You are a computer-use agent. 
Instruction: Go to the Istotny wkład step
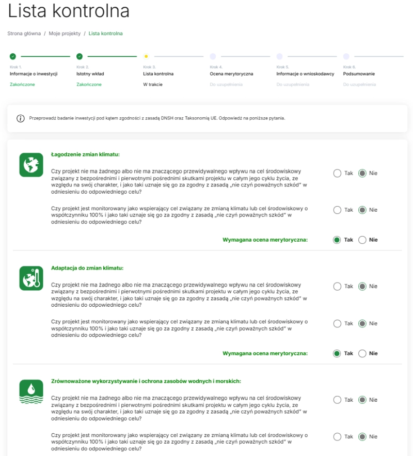click(90, 74)
